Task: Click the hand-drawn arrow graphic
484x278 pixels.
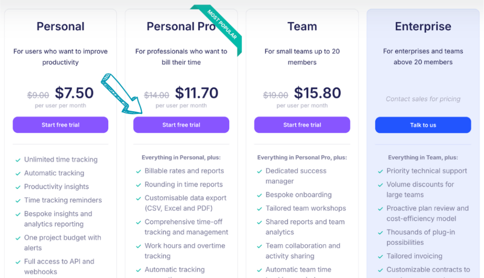Action: [121, 92]
